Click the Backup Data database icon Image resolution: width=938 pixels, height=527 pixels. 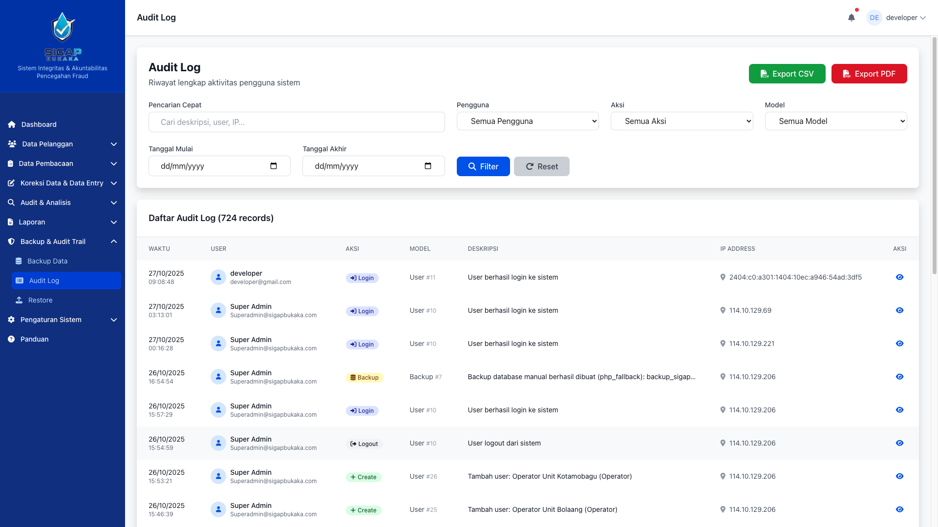(x=19, y=261)
